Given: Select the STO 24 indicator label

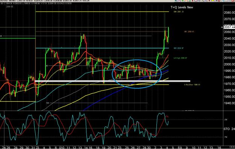Looking at the screenshot, I should 229,129.
